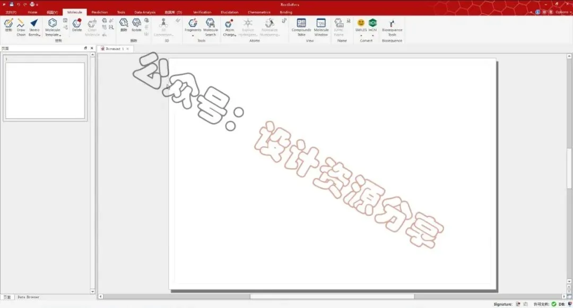Click the Rotate molecule tool
573x308 pixels.
coord(136,25)
